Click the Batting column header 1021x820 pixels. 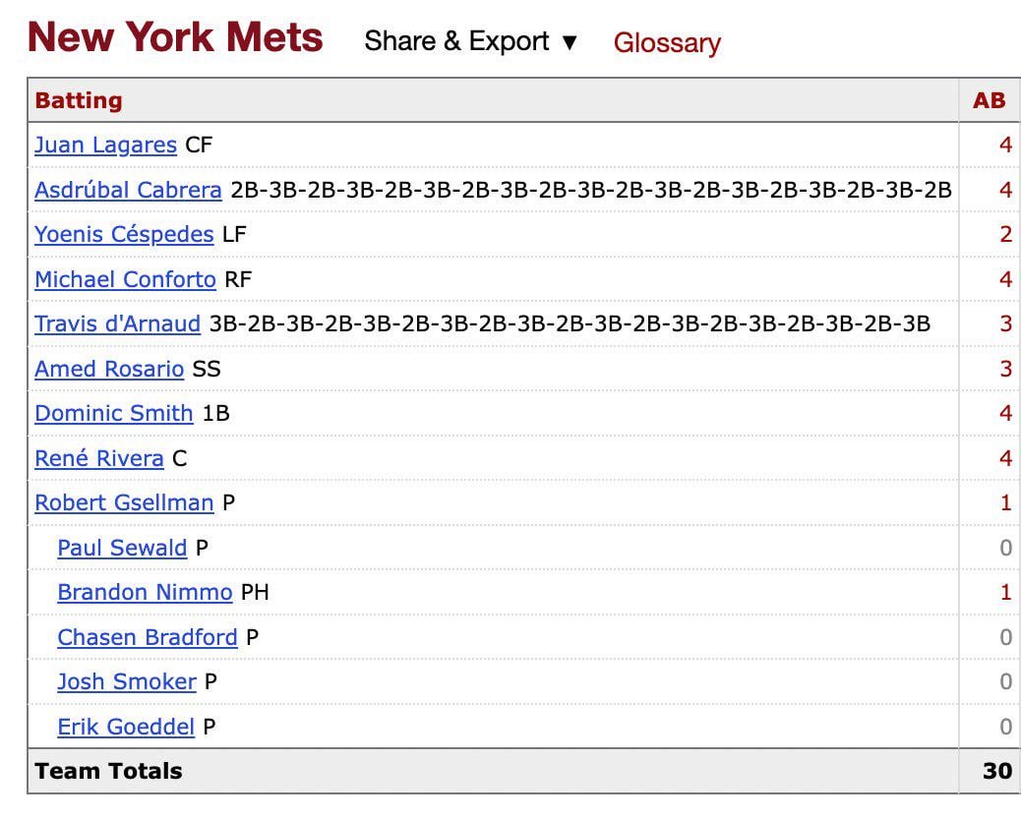[79, 99]
